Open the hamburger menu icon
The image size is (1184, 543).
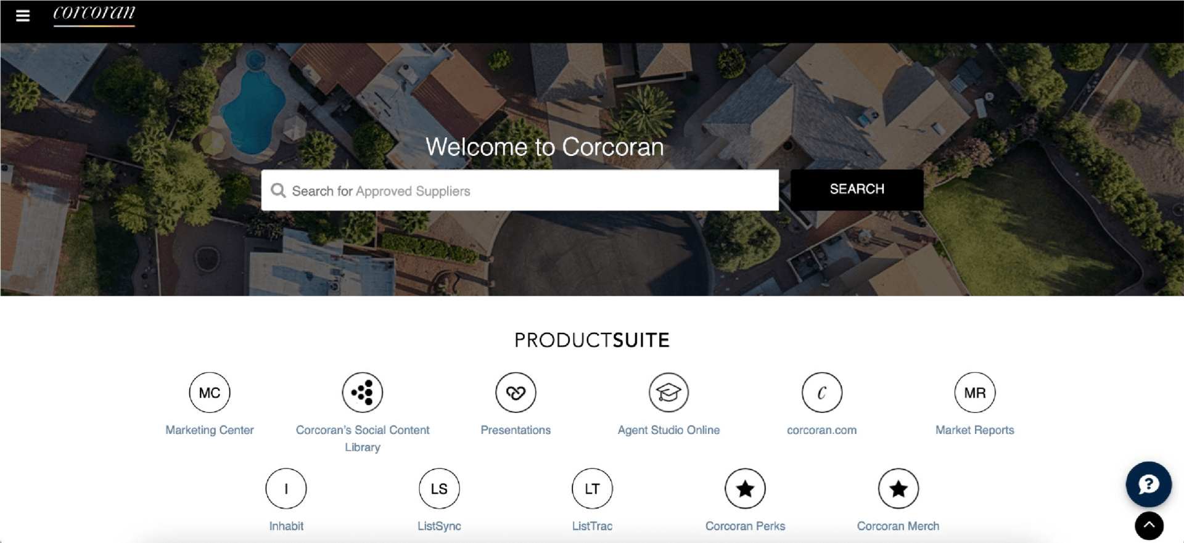[23, 15]
